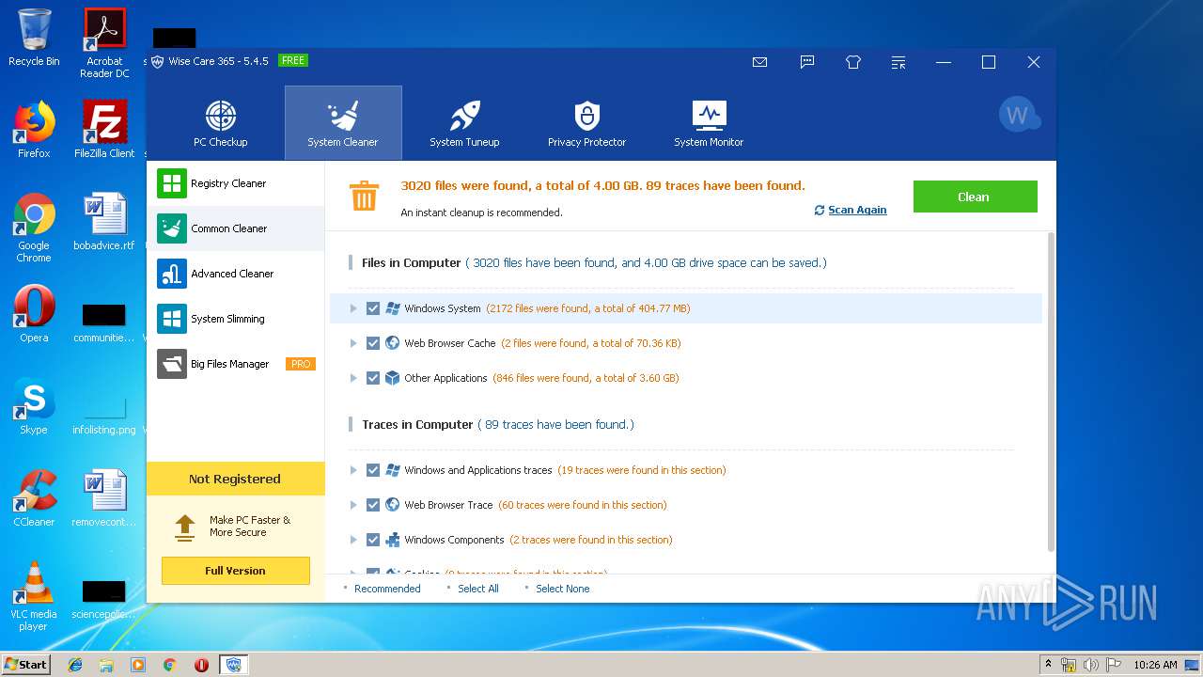Image resolution: width=1203 pixels, height=677 pixels.
Task: Click the PRO badge beside Big Files Manager
Action: pos(301,364)
